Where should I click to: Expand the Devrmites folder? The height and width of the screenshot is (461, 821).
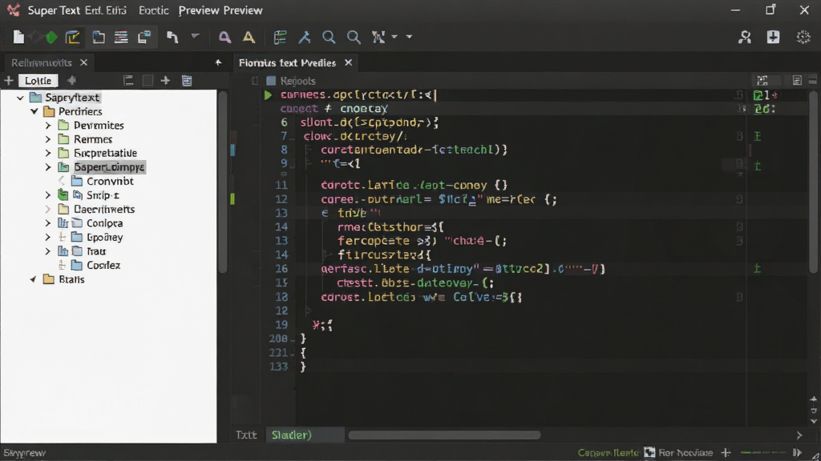click(48, 126)
